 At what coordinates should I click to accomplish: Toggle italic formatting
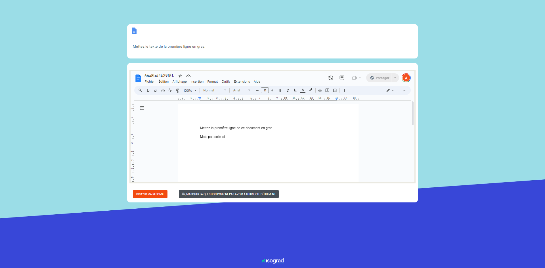coord(288,90)
